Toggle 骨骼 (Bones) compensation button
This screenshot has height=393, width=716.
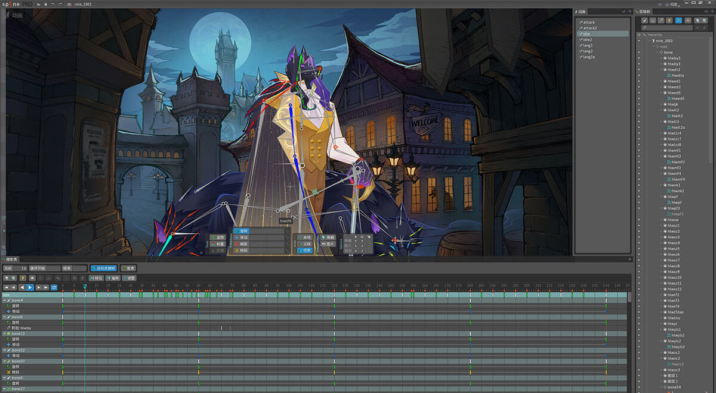(x=328, y=237)
